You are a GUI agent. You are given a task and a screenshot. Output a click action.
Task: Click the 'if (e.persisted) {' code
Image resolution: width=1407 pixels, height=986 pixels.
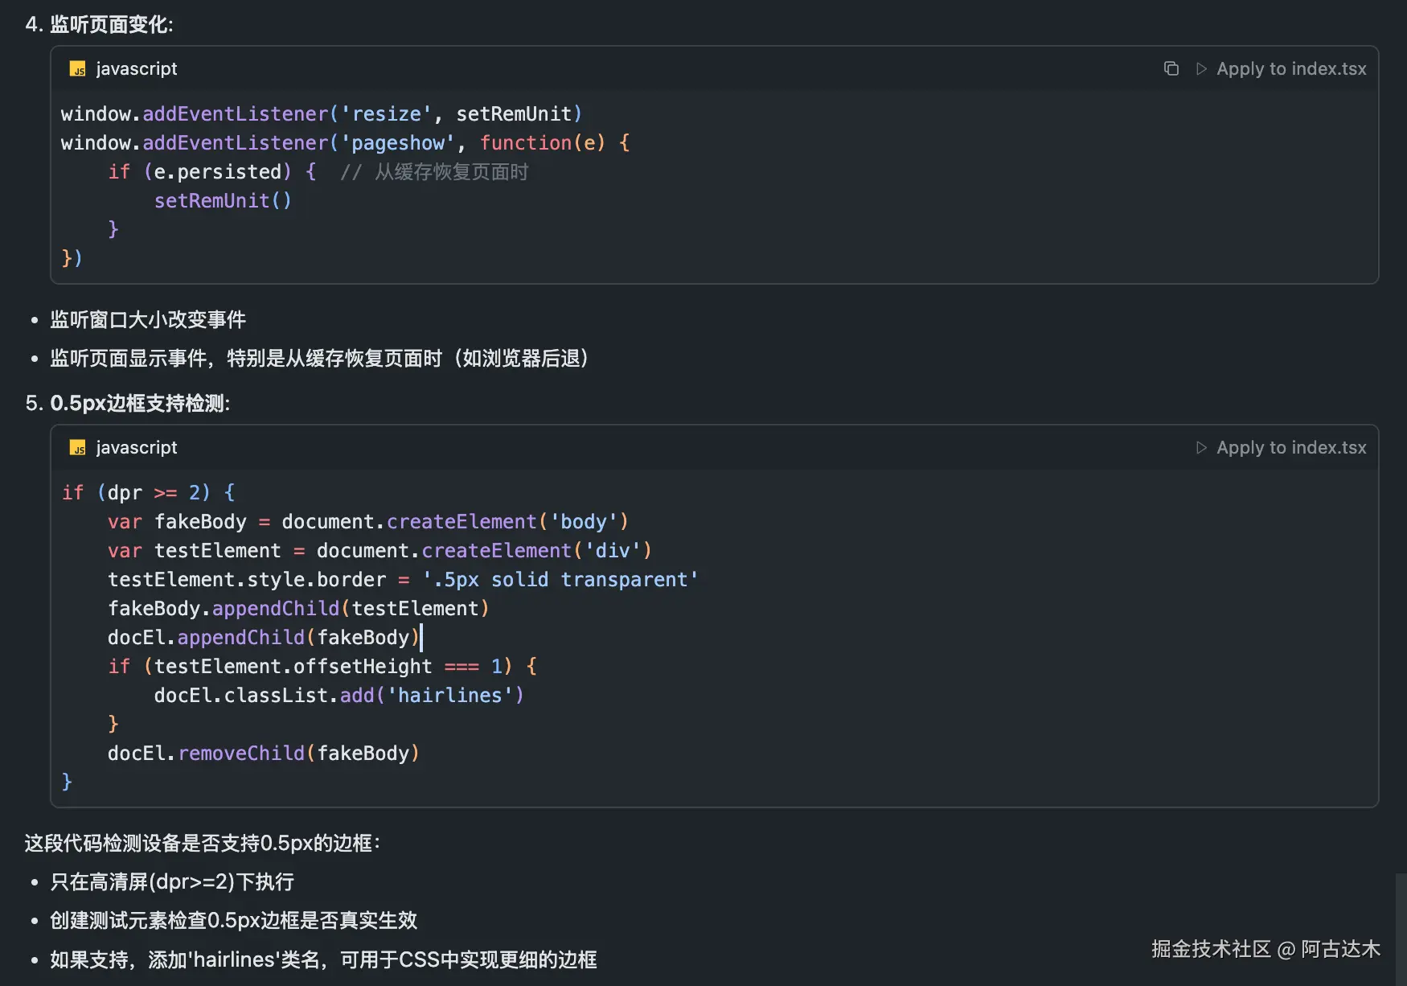[x=212, y=172]
